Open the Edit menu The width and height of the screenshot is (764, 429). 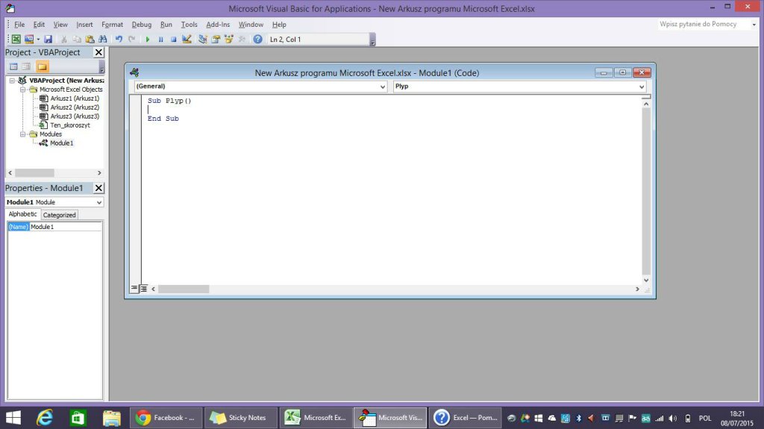coord(39,25)
